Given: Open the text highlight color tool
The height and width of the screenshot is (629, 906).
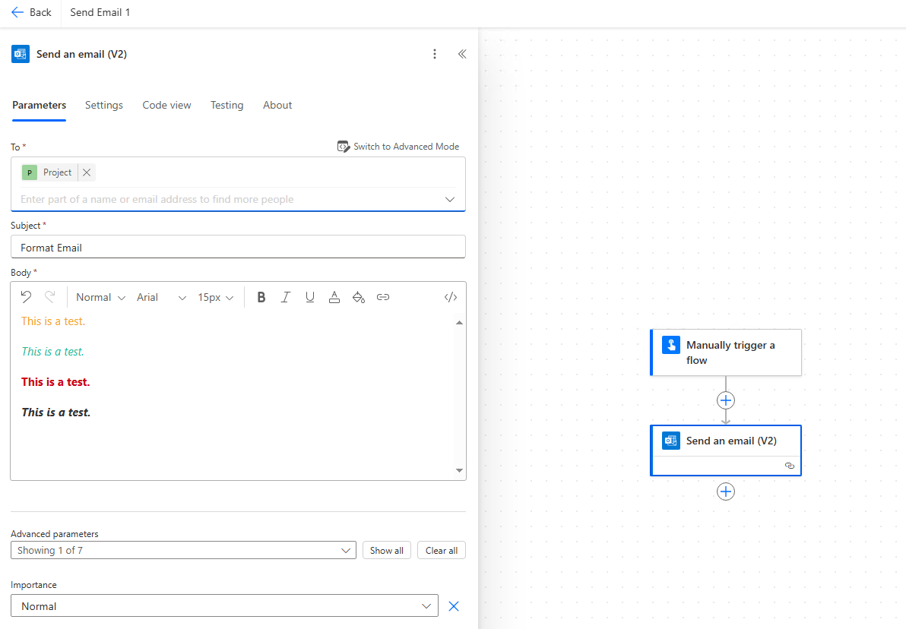Looking at the screenshot, I should [358, 297].
